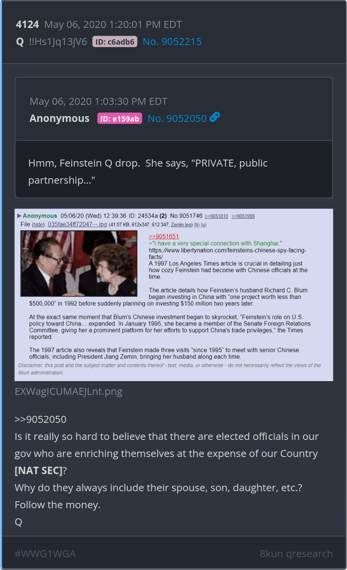
Task: Click the #WWG1WGA hashtag in the footer
Action: pyautogui.click(x=45, y=554)
